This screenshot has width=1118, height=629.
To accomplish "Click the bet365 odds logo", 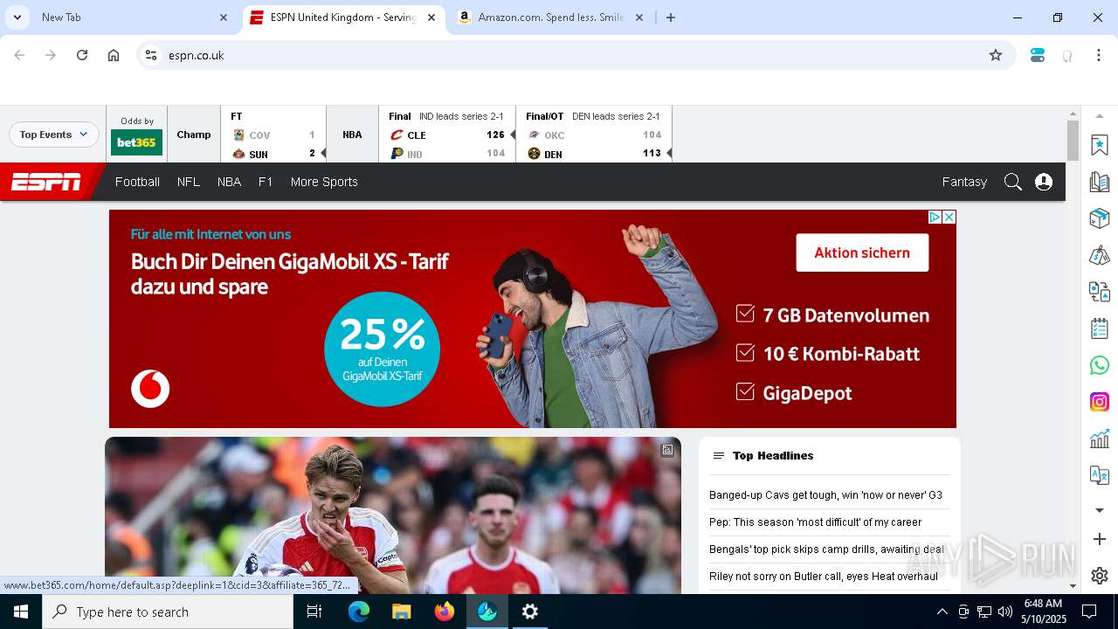I will 136,142.
